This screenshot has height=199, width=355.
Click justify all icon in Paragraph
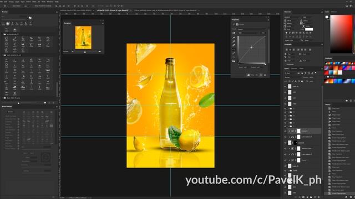click(310, 50)
